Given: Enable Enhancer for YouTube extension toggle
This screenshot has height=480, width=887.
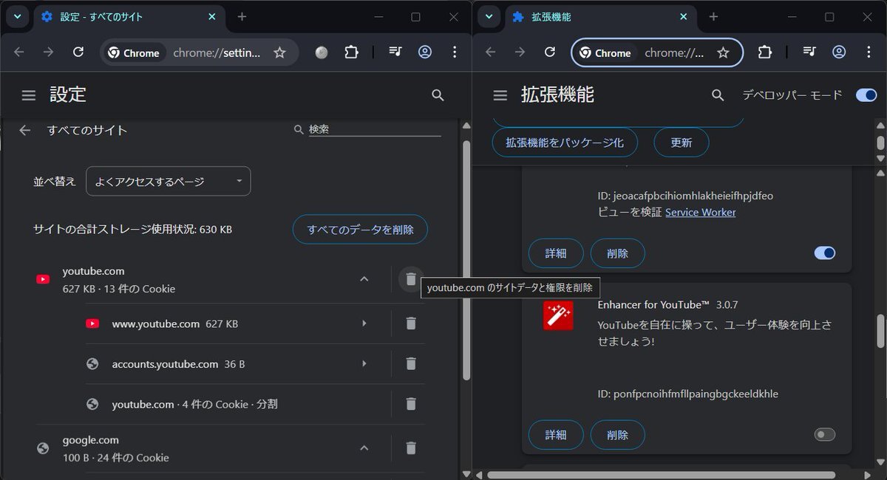Looking at the screenshot, I should click(824, 434).
